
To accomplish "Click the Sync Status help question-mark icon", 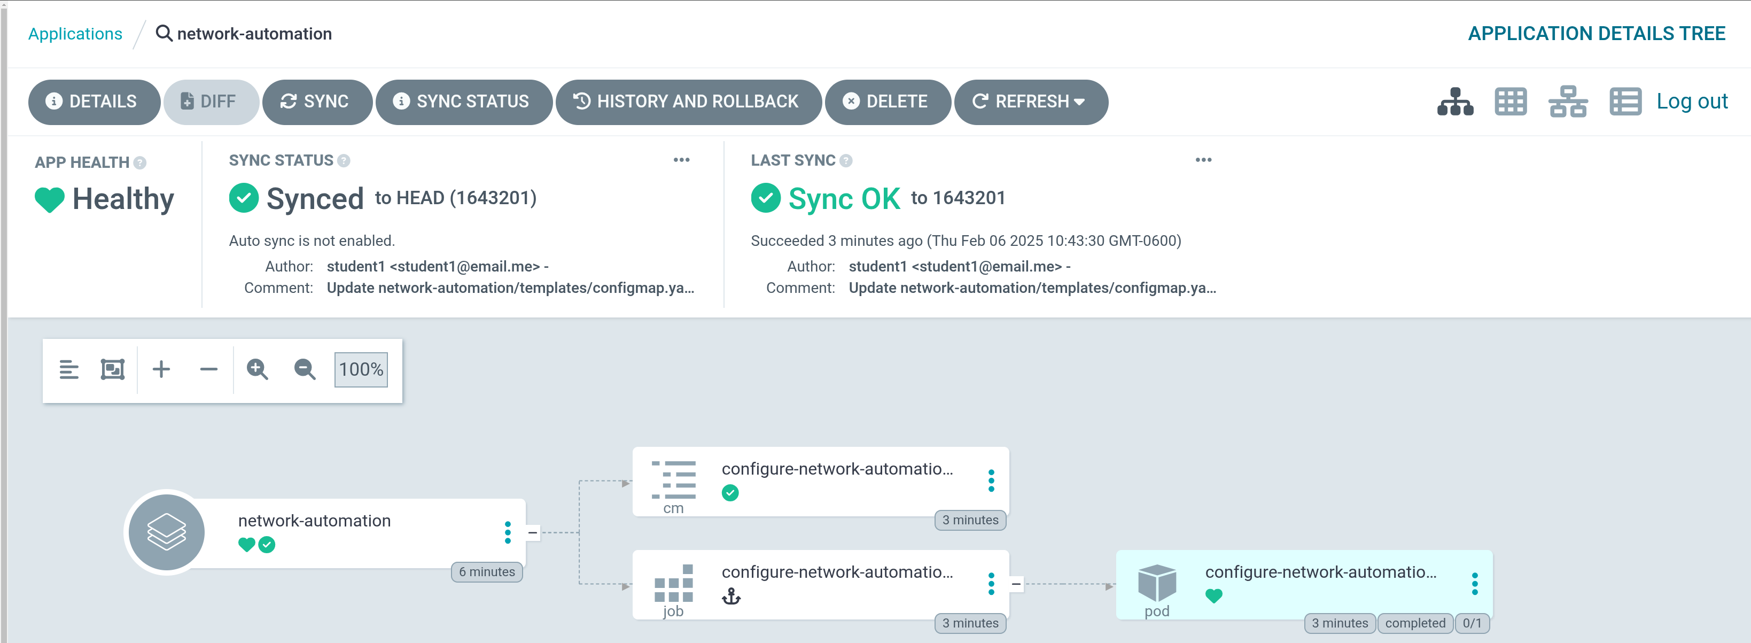I will click(344, 161).
